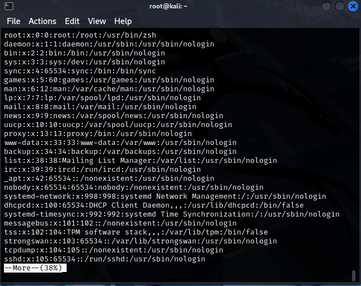This screenshot has width=361, height=286.
Task: Click the uucp:x:10:10 line
Action: pos(118,125)
